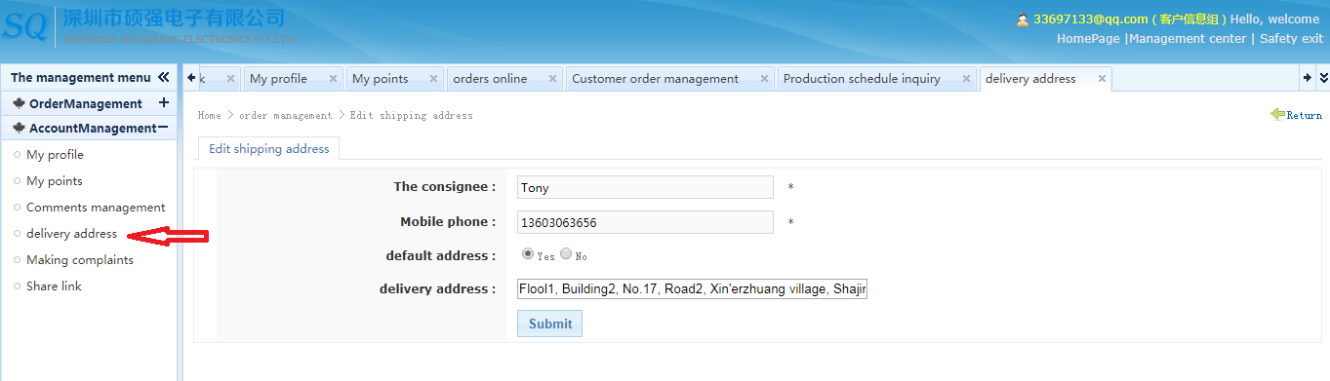Expand the OrderManagement section
Viewport: 1330px width, 381px height.
point(163,102)
